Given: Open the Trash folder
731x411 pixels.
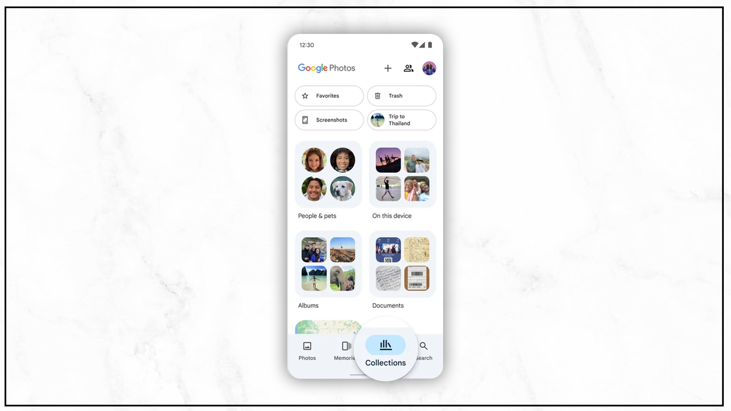Looking at the screenshot, I should 402,96.
